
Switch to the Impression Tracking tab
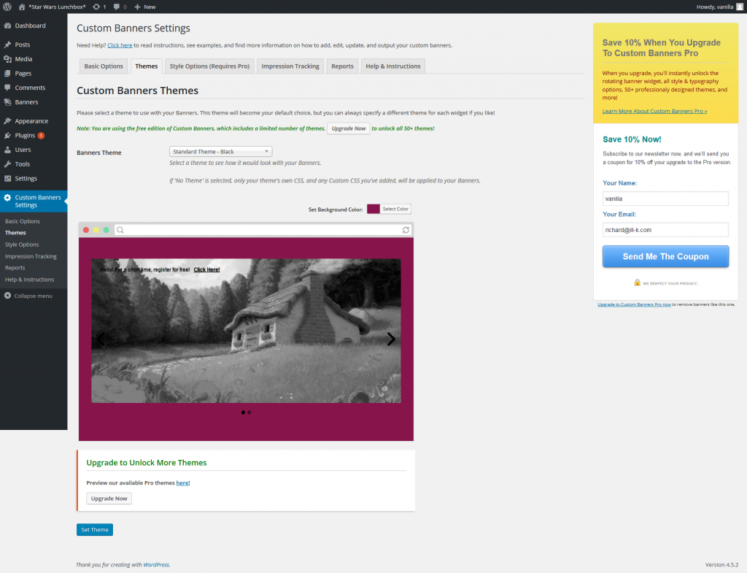tap(290, 66)
